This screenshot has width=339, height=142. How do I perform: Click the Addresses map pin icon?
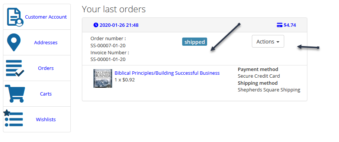click(x=14, y=42)
